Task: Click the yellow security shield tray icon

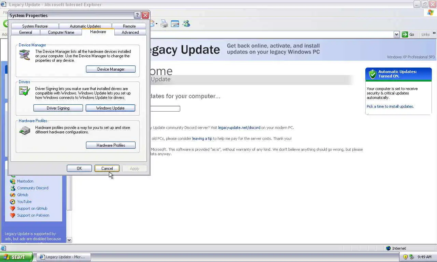Action: click(405, 257)
